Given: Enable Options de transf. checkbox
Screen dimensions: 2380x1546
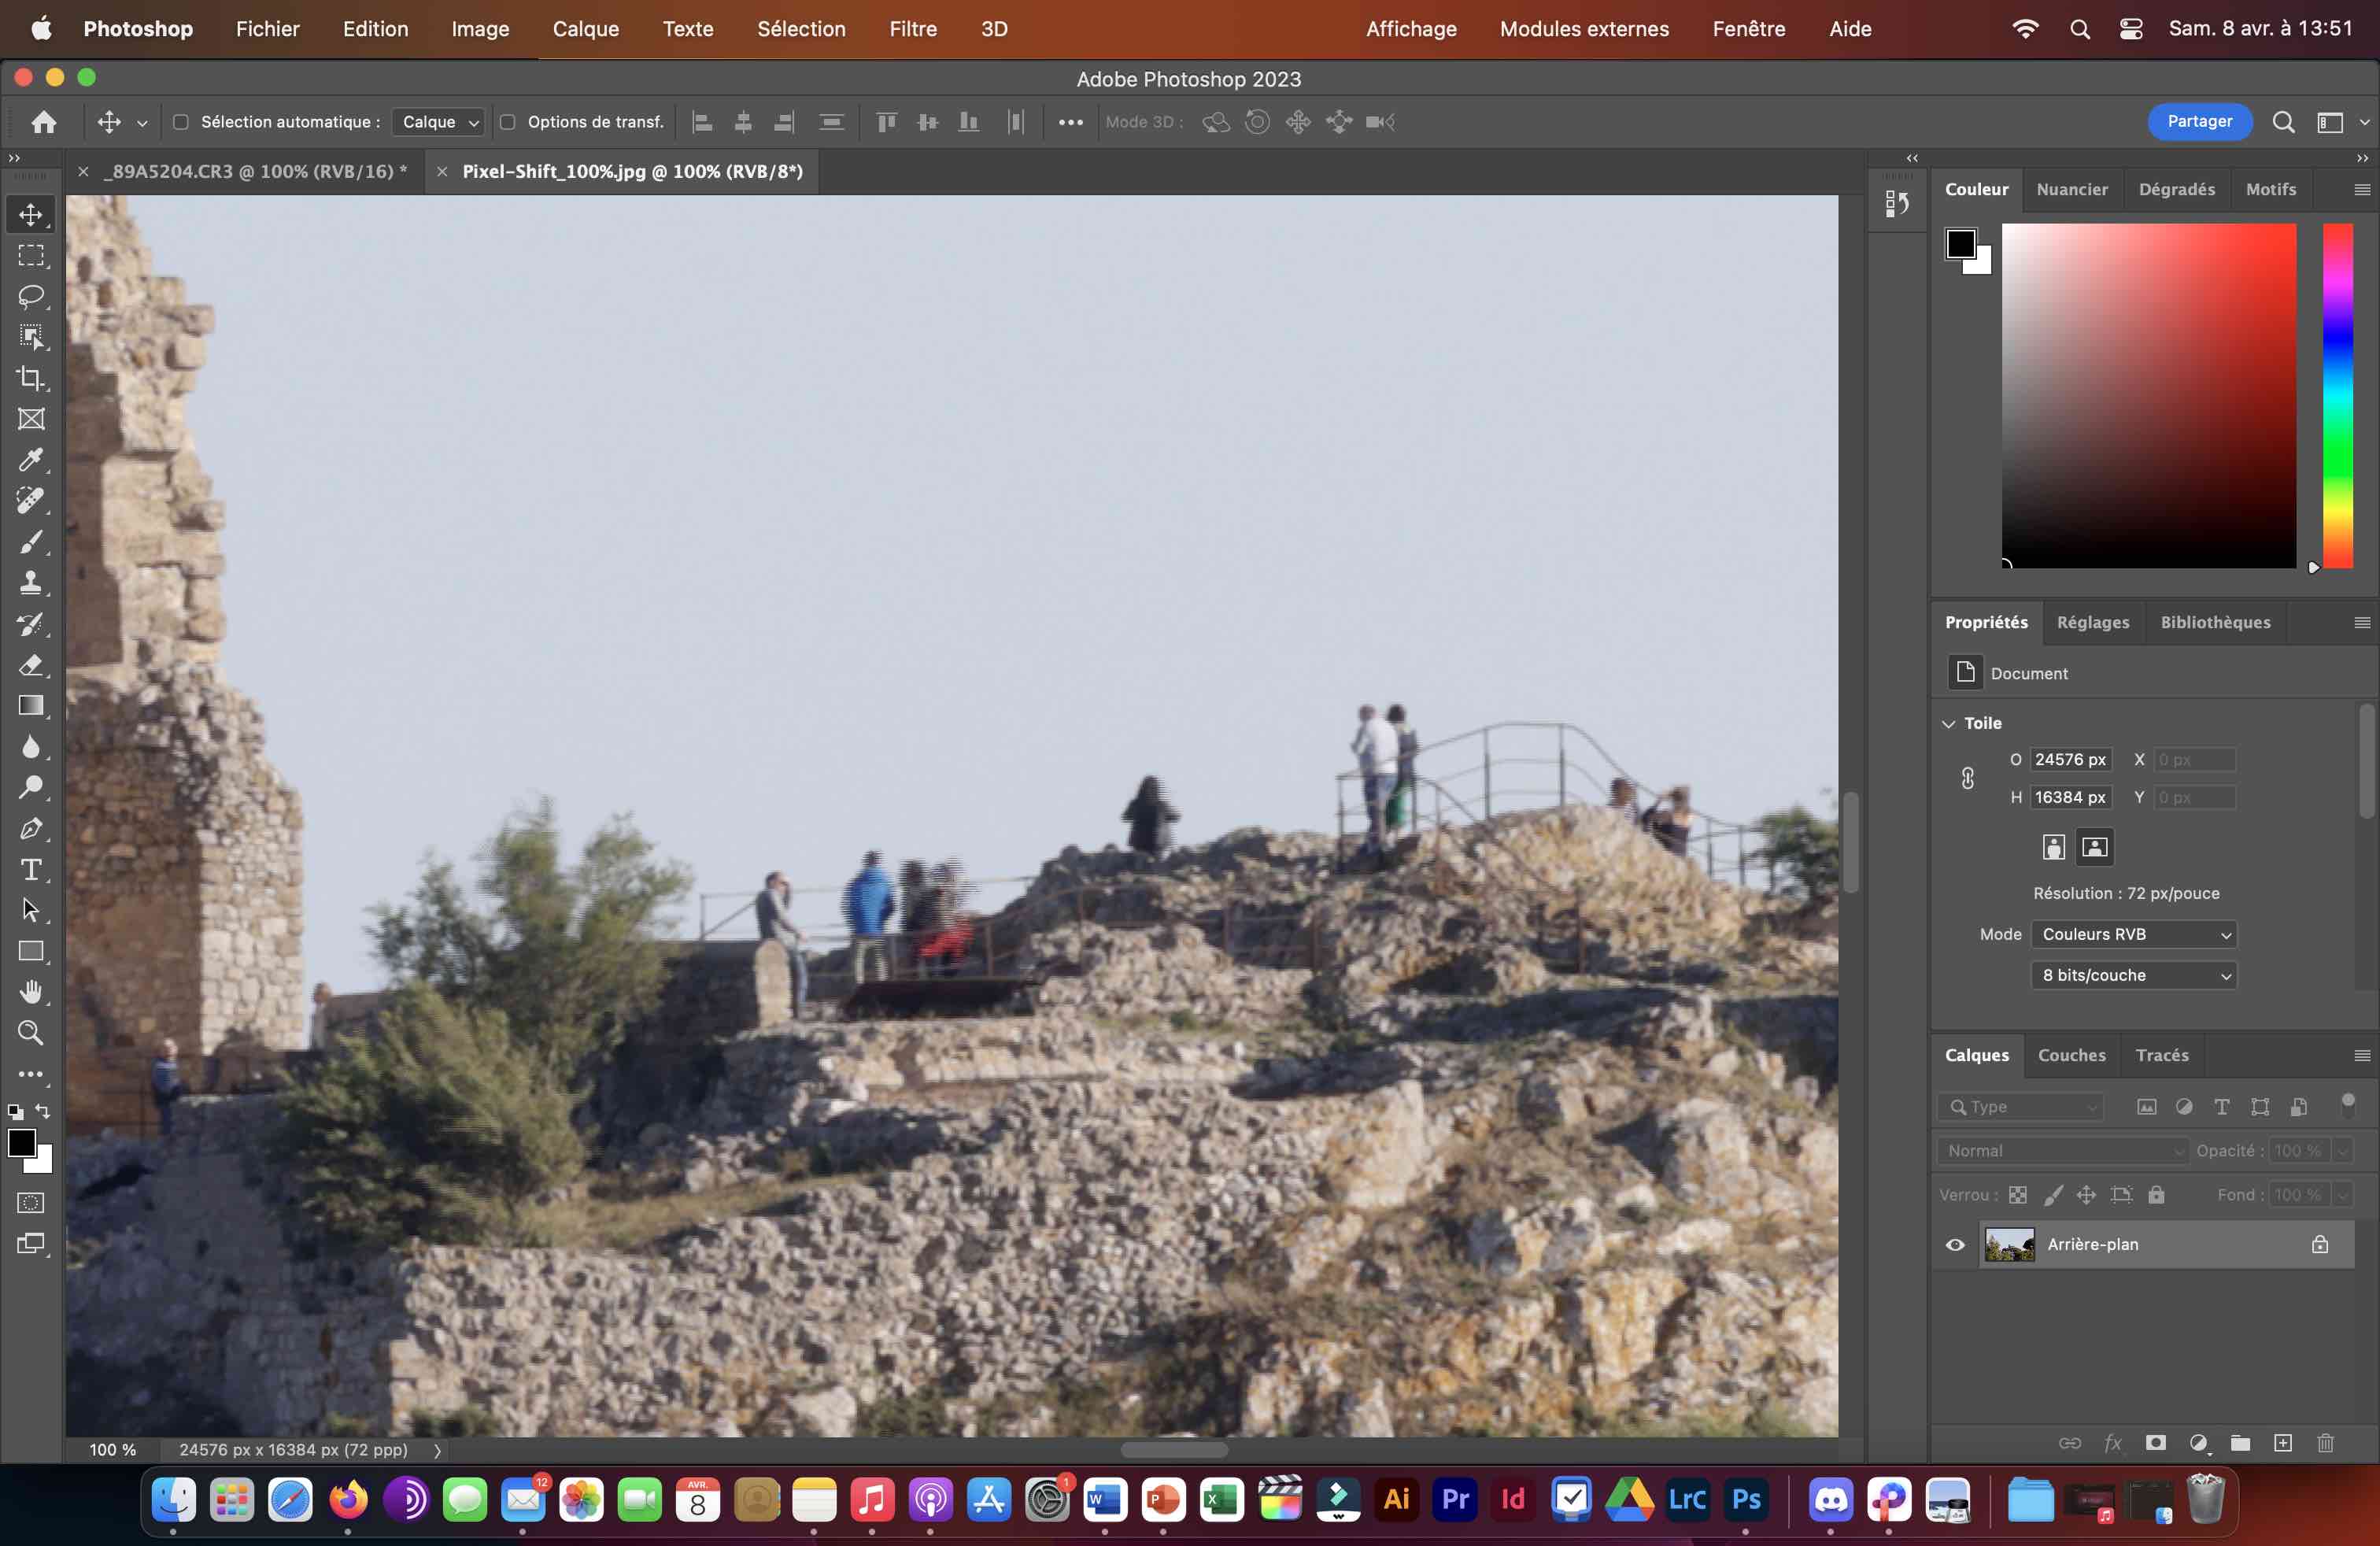Looking at the screenshot, I should (x=508, y=122).
